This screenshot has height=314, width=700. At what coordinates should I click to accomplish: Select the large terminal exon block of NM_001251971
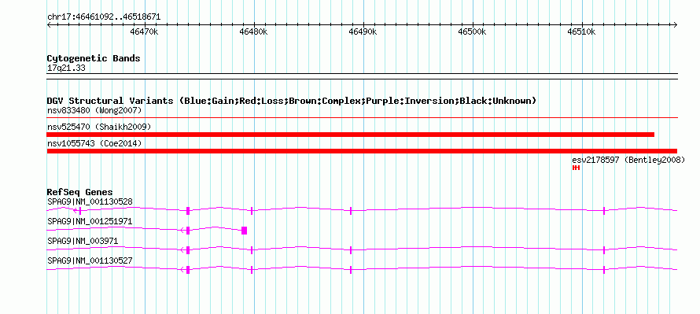[x=244, y=231]
